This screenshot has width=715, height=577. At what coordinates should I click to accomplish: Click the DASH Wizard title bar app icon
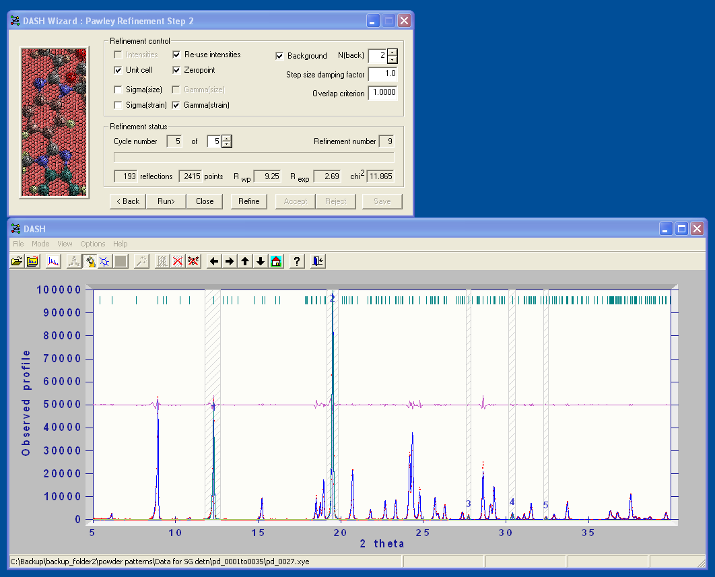click(15, 20)
